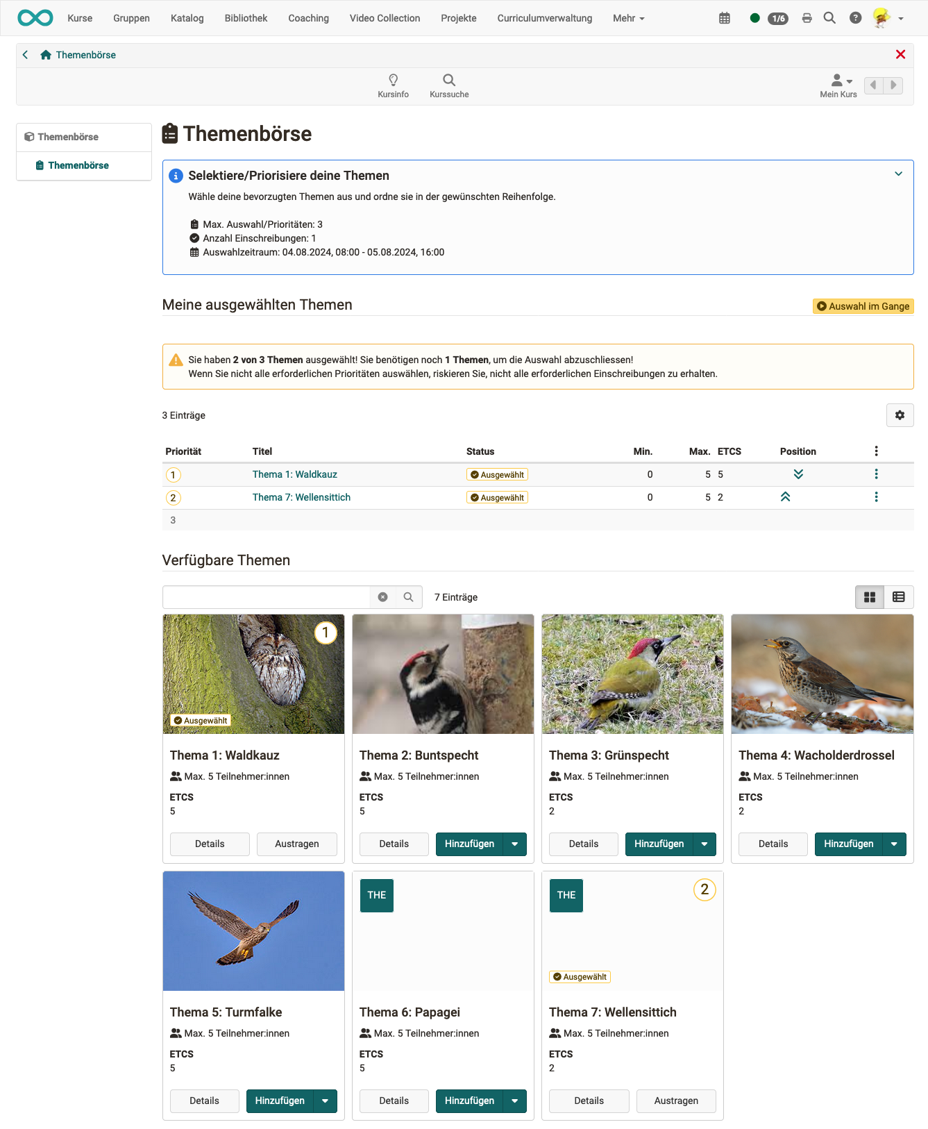Open Kurssuche in course toolbar
Image resolution: width=928 pixels, height=1129 pixels.
coord(449,85)
